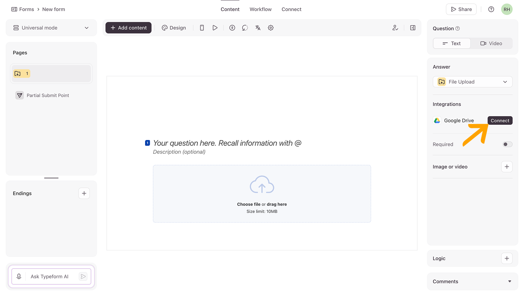Click the question title text field
The width and height of the screenshot is (524, 296).
pos(227,143)
